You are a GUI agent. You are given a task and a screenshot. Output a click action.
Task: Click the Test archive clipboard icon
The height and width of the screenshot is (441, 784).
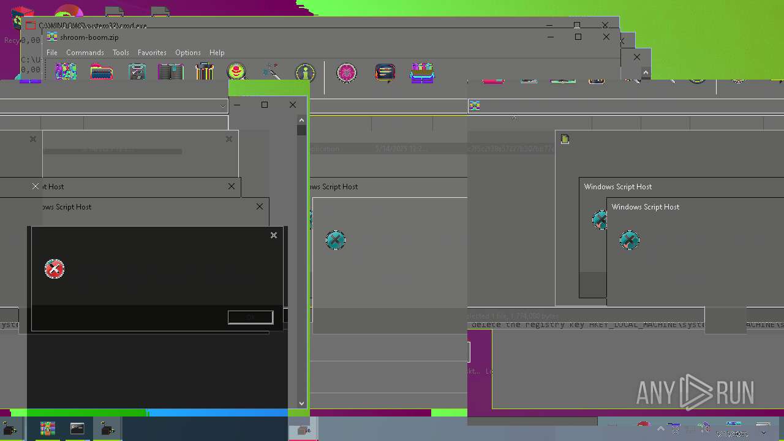[x=137, y=72]
